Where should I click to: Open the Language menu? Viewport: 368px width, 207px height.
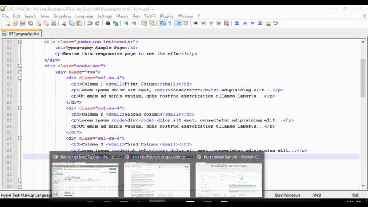pos(84,16)
